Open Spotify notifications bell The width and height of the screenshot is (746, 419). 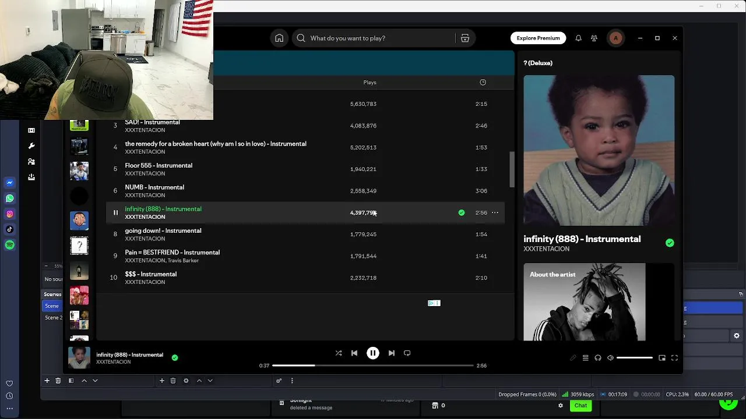click(578, 38)
